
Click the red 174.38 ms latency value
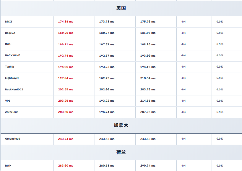(66, 22)
